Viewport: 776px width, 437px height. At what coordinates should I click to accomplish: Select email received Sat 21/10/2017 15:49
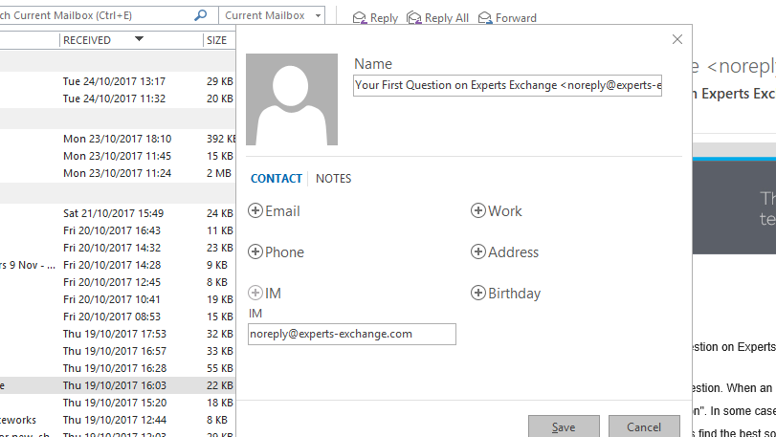click(x=118, y=213)
